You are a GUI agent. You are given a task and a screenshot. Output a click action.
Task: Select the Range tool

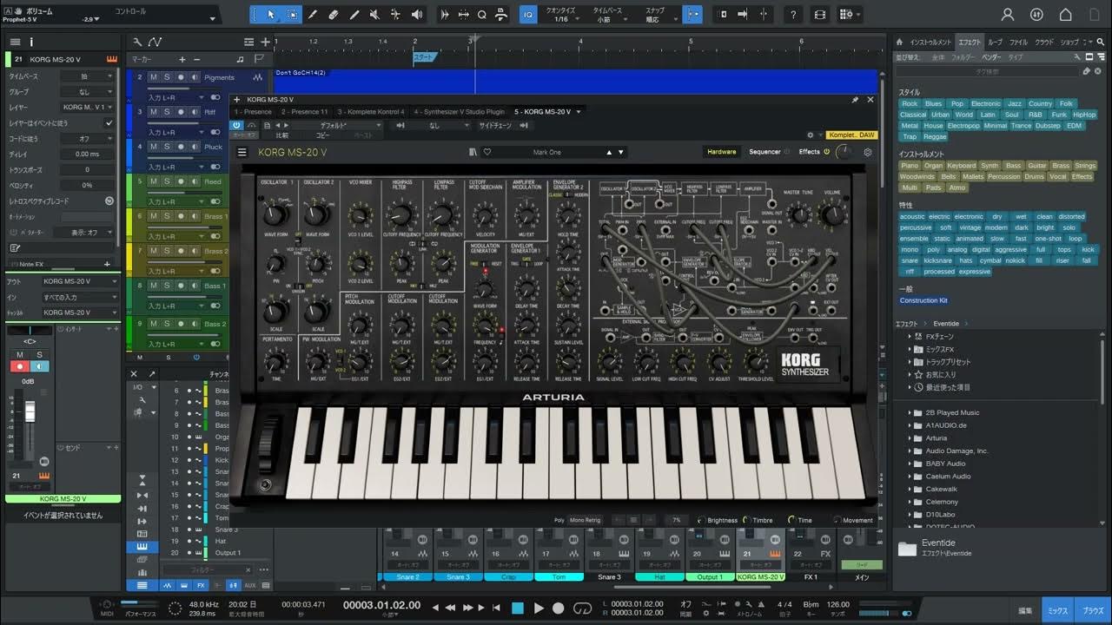(x=292, y=15)
